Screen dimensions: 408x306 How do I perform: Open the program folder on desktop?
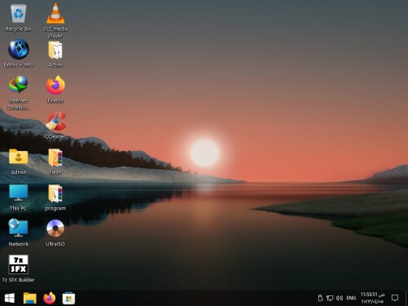click(x=55, y=197)
